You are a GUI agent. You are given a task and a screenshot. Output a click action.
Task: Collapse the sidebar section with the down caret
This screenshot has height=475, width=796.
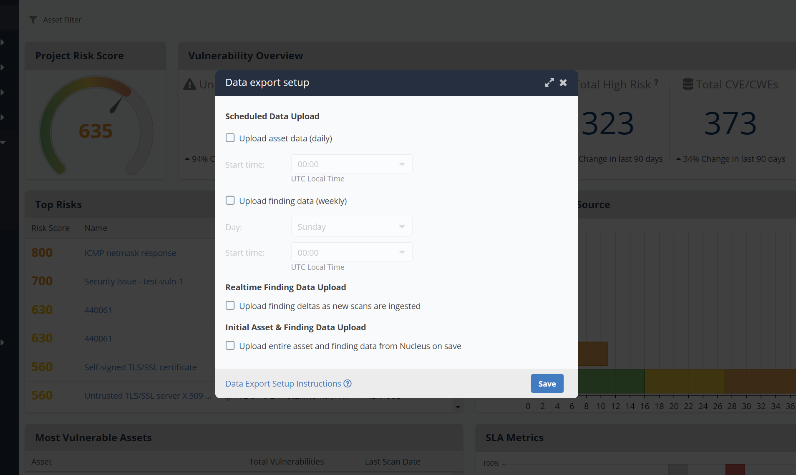3,142
